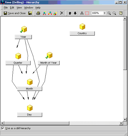Click the vertical scrollbar down arrow

click(125, 119)
